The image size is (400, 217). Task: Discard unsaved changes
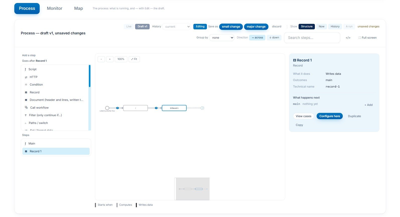277,27
